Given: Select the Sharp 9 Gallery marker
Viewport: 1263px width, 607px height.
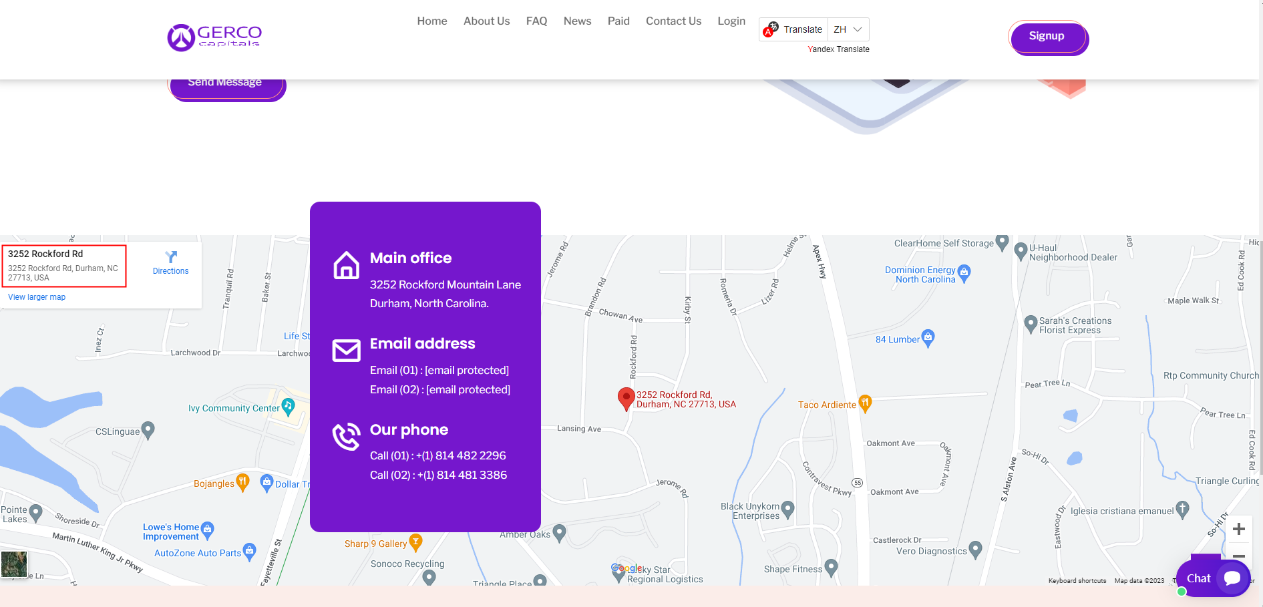Looking at the screenshot, I should [x=415, y=542].
